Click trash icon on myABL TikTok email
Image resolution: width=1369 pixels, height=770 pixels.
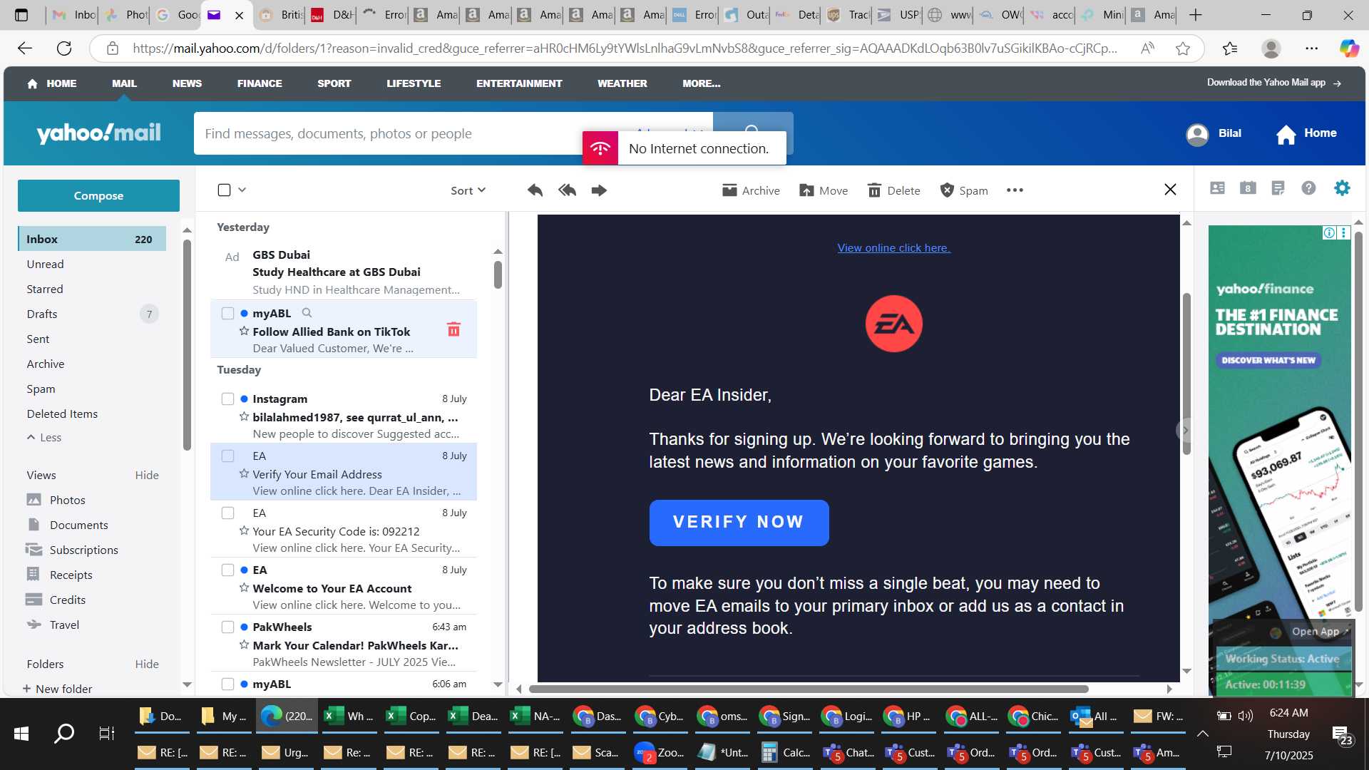pos(453,329)
